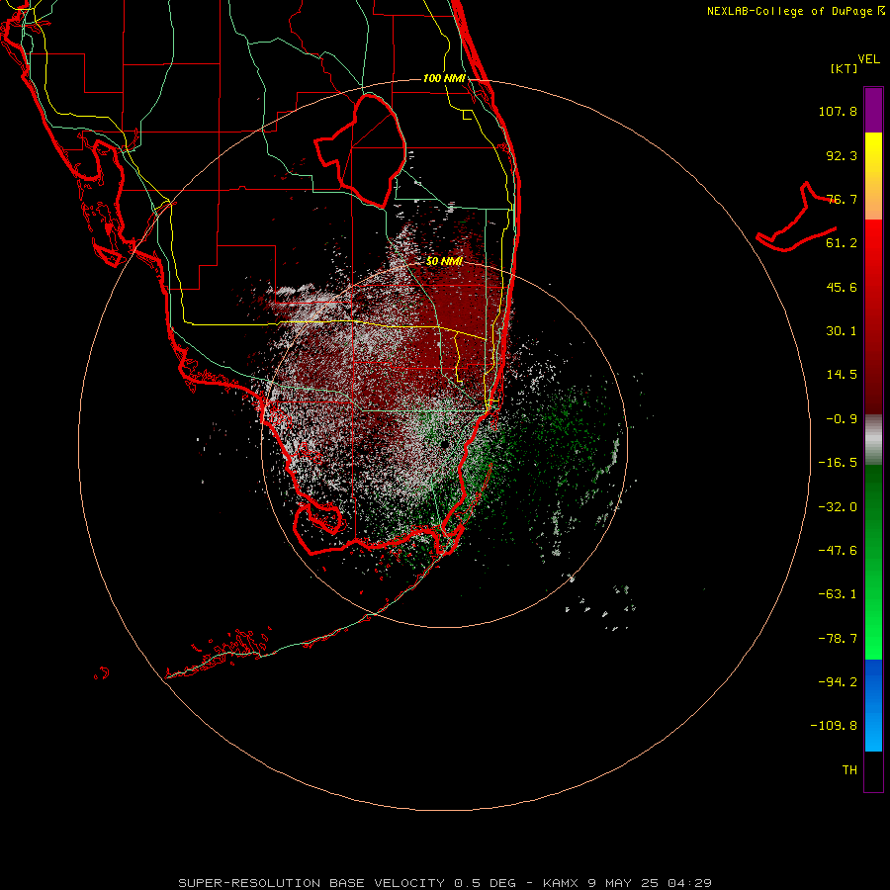The image size is (890, 890).
Task: Click the 76.7 legend value
Action: click(842, 199)
